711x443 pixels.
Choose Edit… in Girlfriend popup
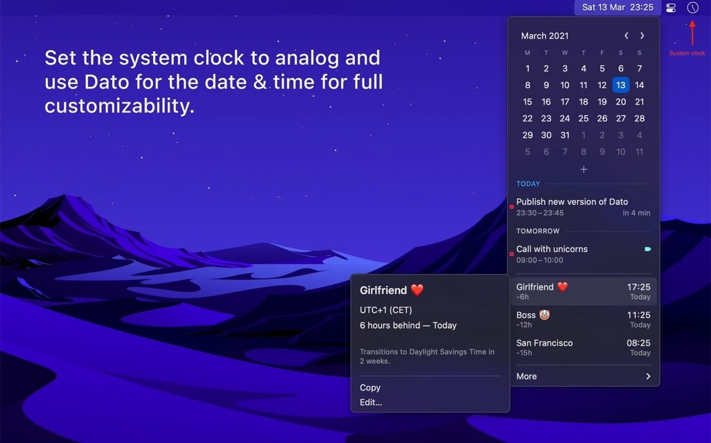[371, 403]
